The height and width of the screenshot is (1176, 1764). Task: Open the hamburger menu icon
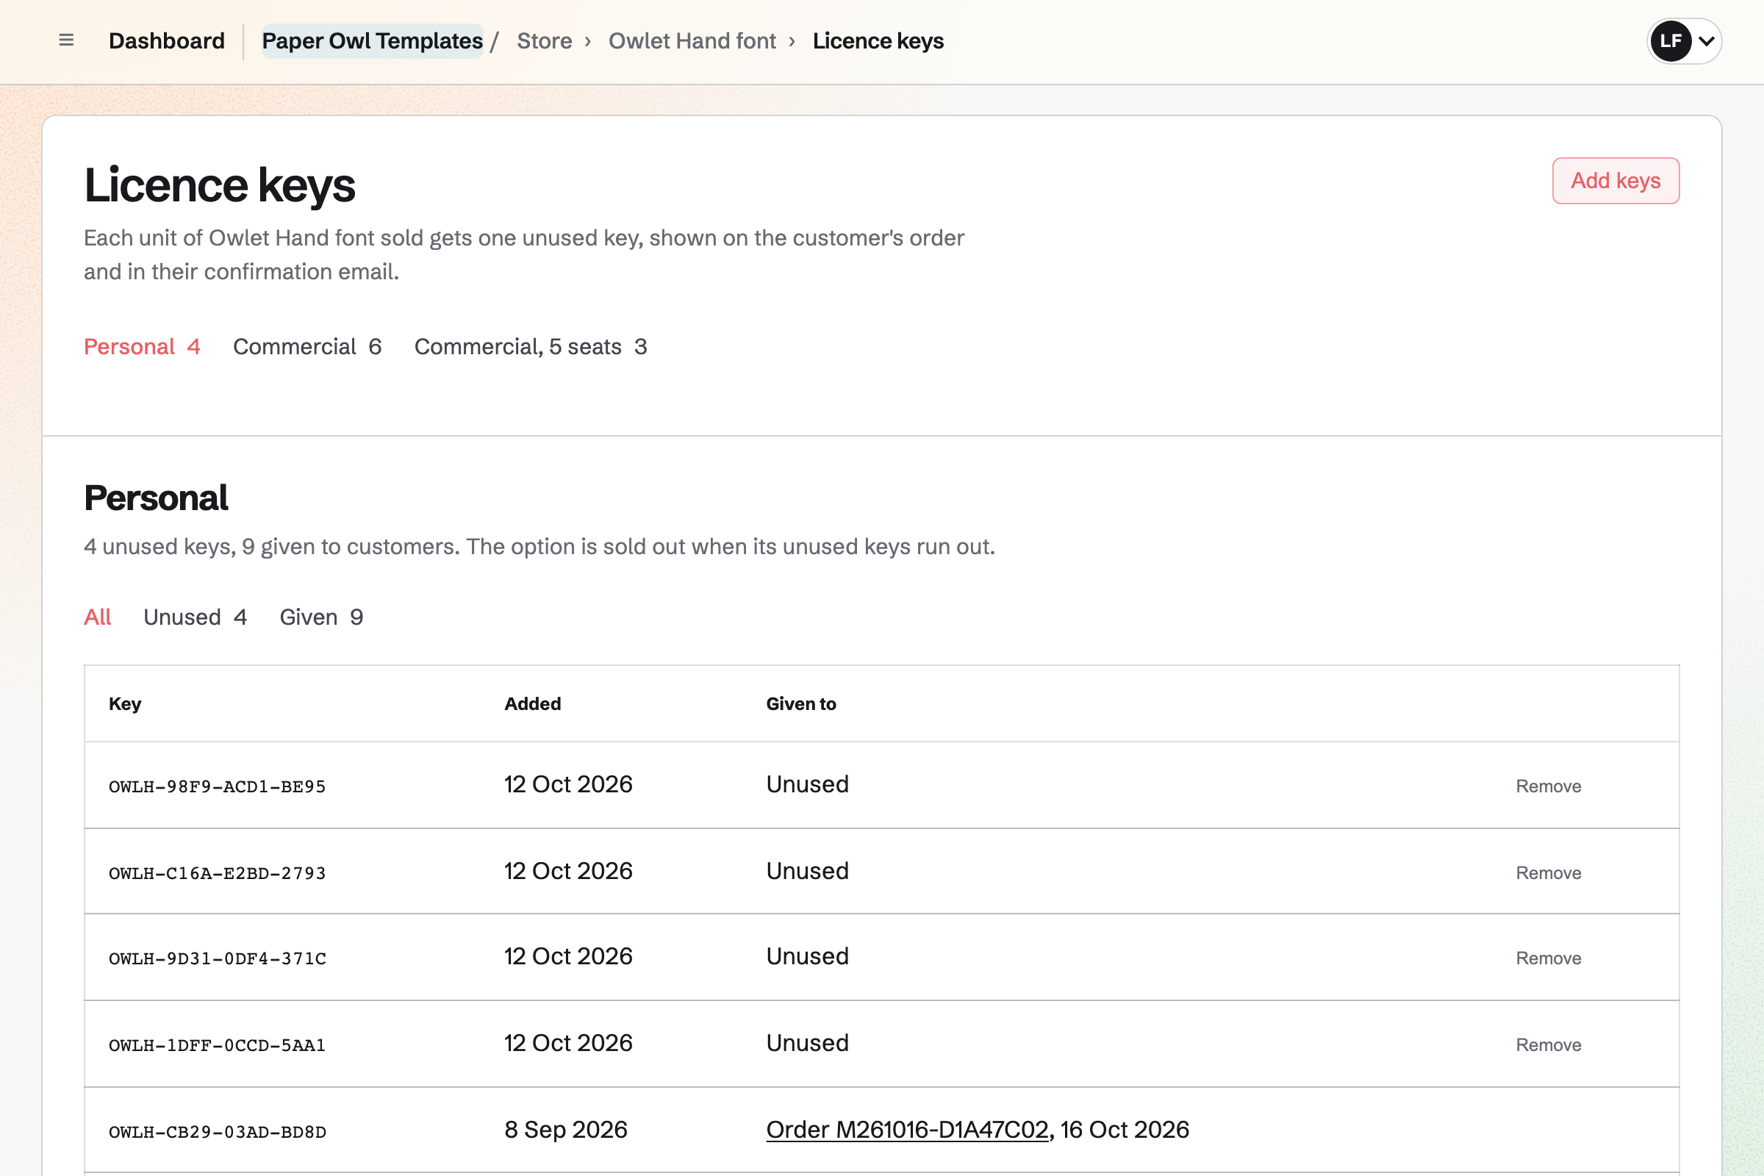[x=66, y=40]
